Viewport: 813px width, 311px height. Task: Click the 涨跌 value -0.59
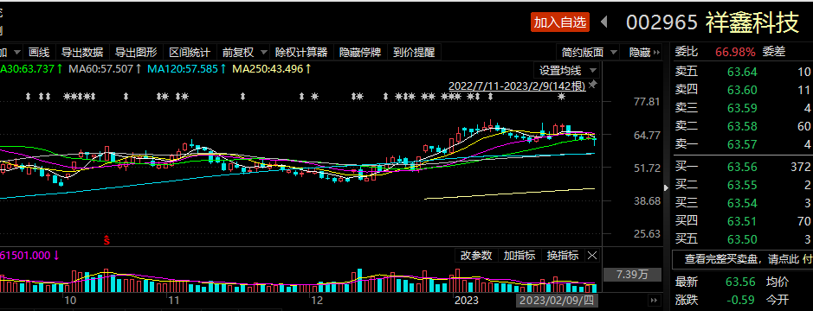[x=740, y=300]
